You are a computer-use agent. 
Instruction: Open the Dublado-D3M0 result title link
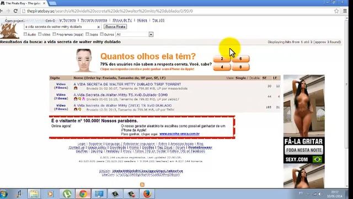click(x=121, y=95)
